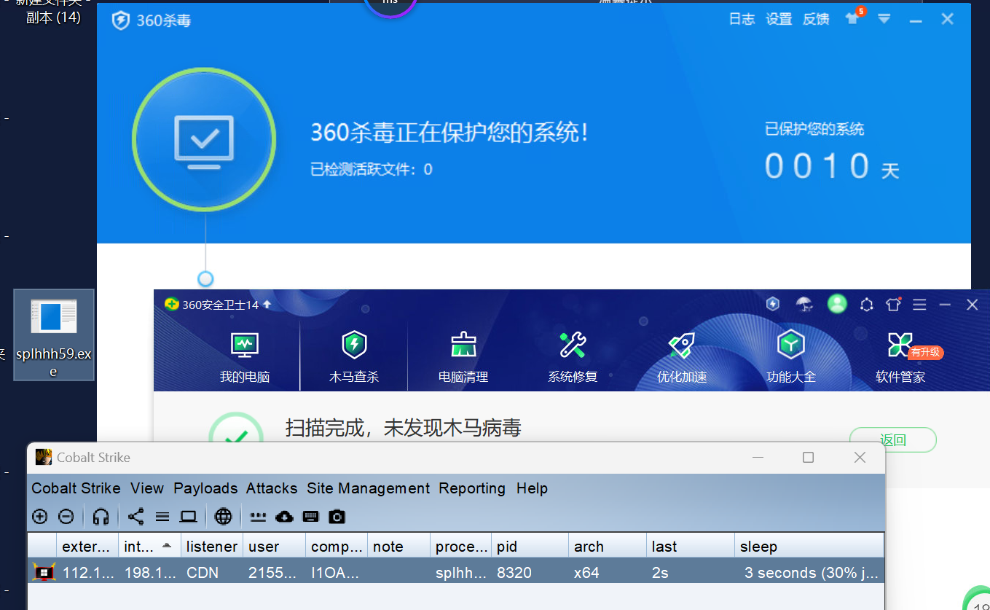
Task: Open 优化加速 in 360安全卫士
Action: 682,356
